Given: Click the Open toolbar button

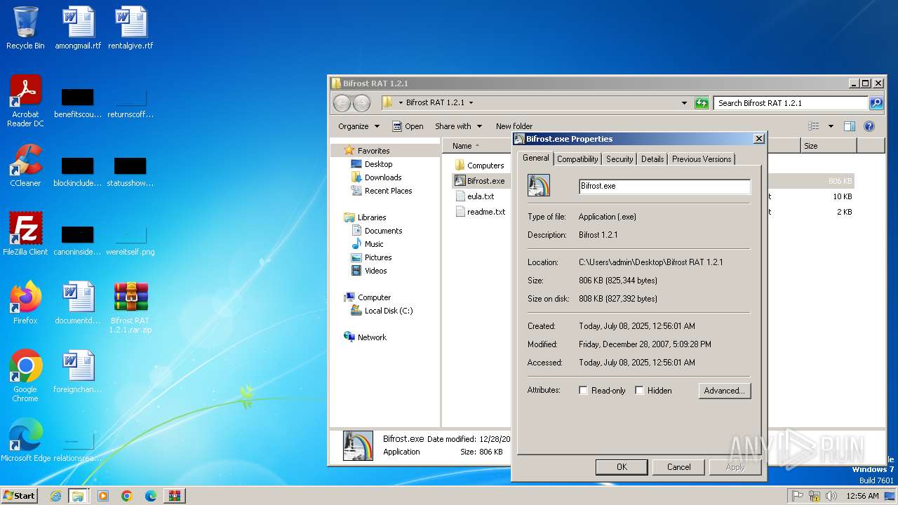Looking at the screenshot, I should pos(408,126).
